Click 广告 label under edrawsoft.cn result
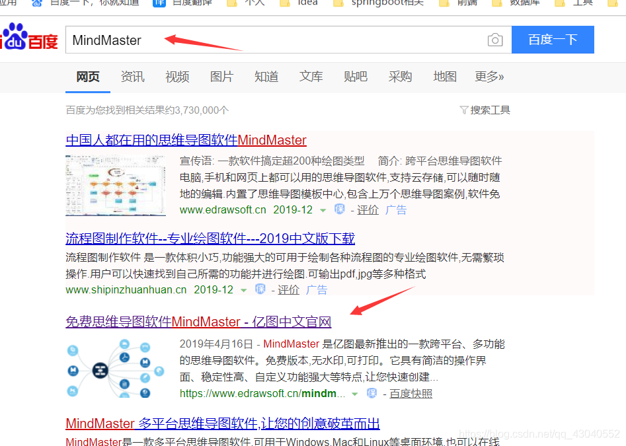The image size is (626, 446). tap(396, 210)
